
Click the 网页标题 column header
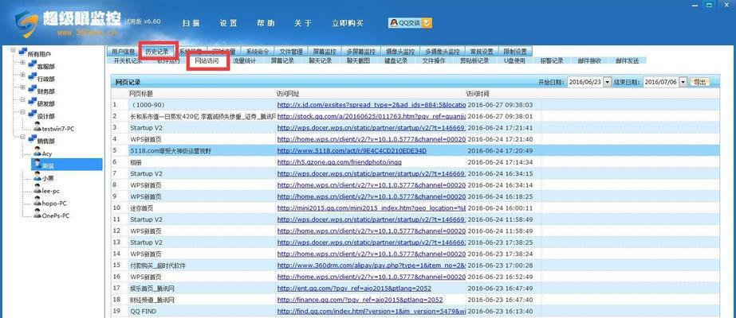(x=141, y=94)
